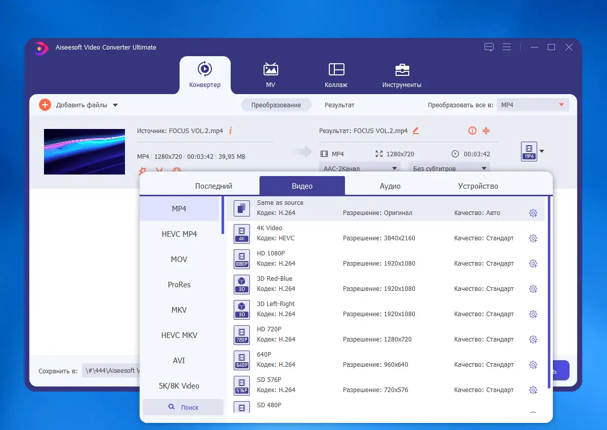The width and height of the screenshot is (607, 430).
Task: Open settings gear for 4K Video
Action: pos(533,238)
